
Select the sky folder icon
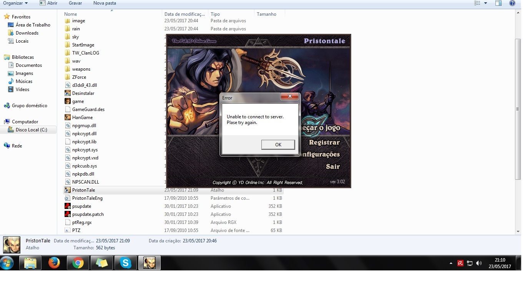(x=68, y=37)
